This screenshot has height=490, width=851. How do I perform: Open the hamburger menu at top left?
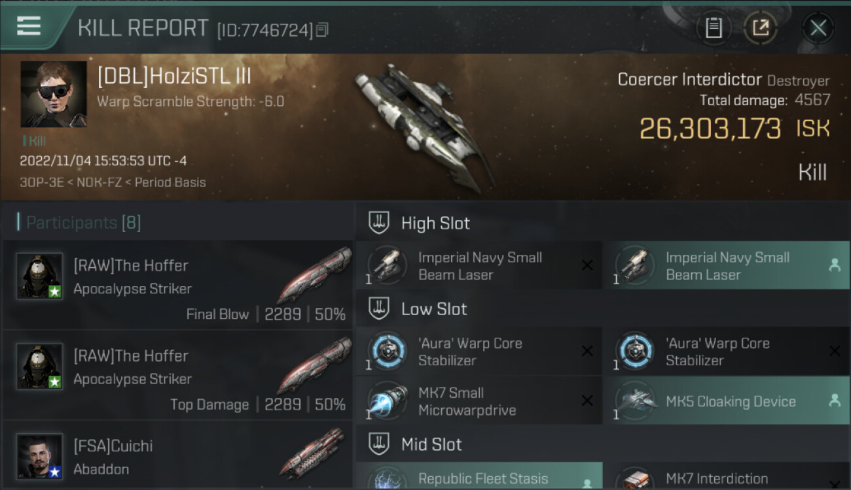click(x=29, y=26)
